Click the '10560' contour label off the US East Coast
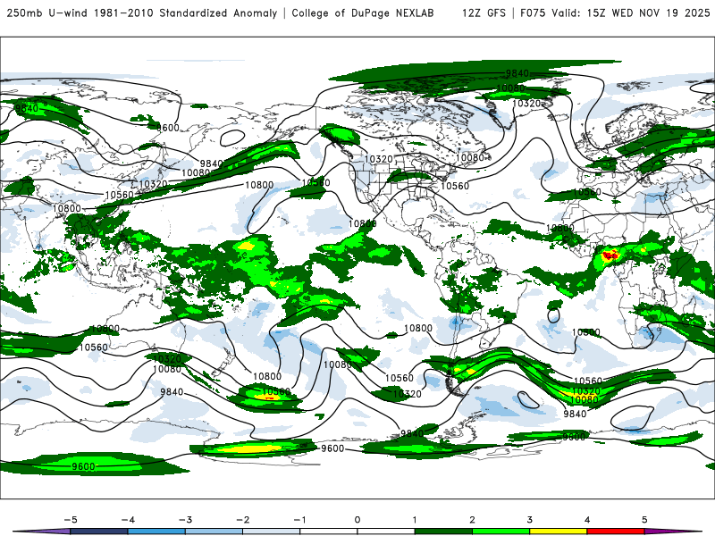 coord(455,186)
